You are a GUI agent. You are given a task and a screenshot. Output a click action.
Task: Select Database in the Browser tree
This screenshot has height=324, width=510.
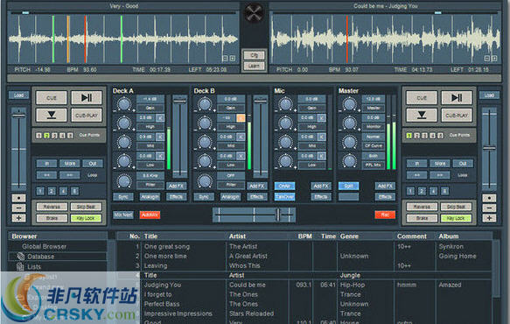(40, 257)
